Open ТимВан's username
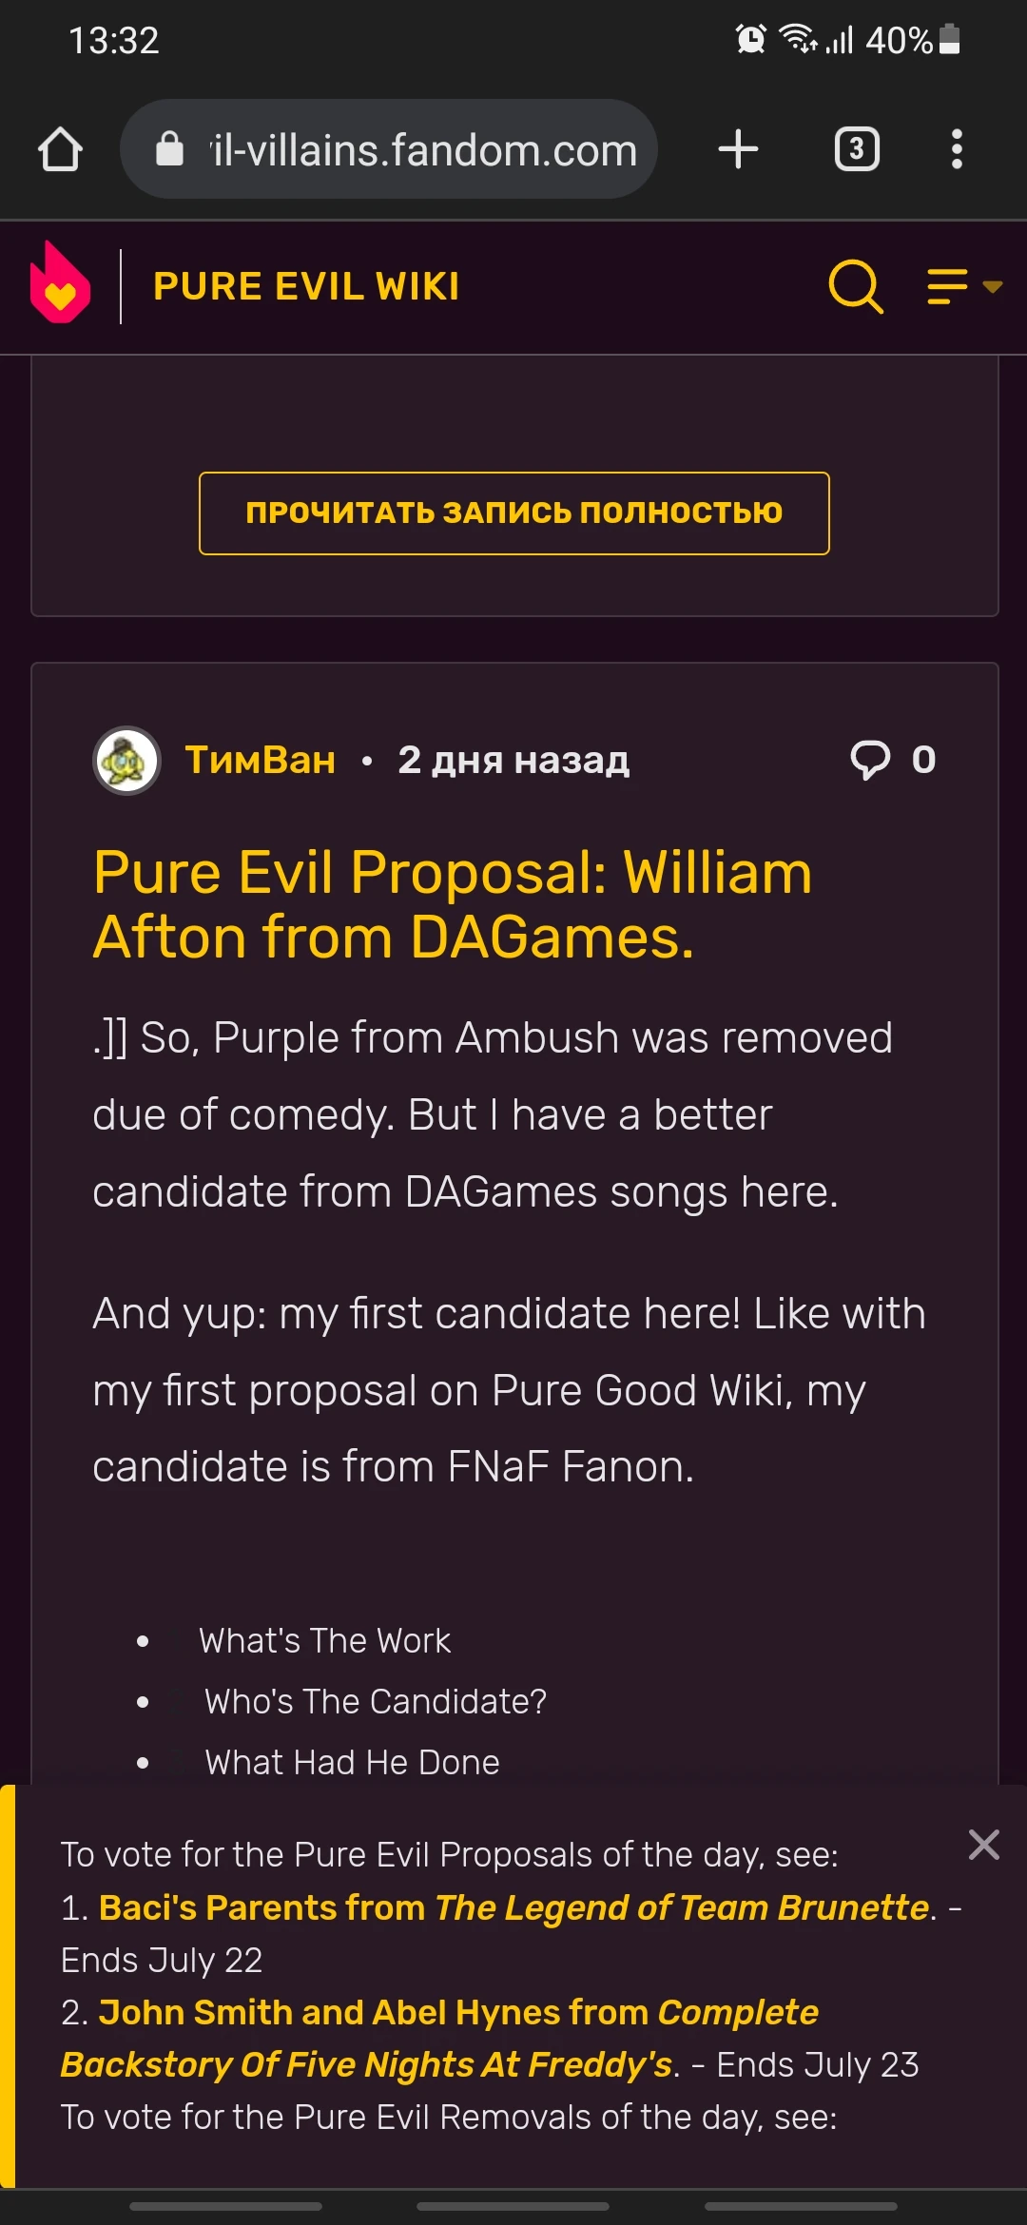1027x2225 pixels. pyautogui.click(x=260, y=760)
